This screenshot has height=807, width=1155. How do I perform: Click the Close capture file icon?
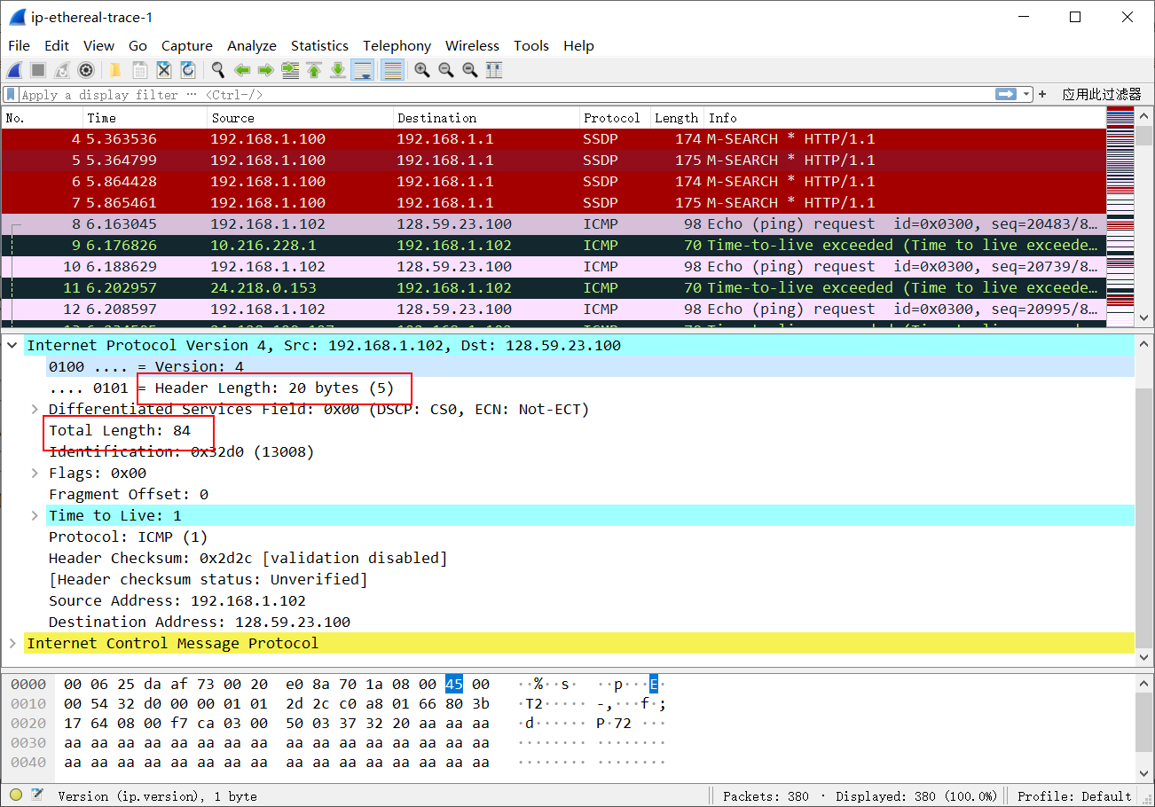[x=164, y=70]
